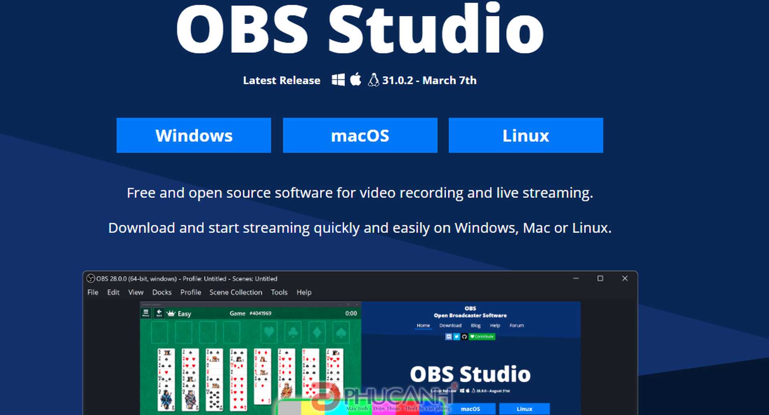Click the GitHub icon in the OBS preview
The height and width of the screenshot is (415, 769).
464,337
